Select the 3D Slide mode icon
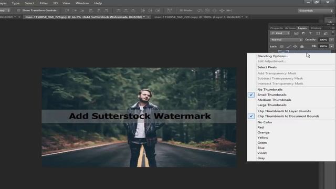 [222, 10]
